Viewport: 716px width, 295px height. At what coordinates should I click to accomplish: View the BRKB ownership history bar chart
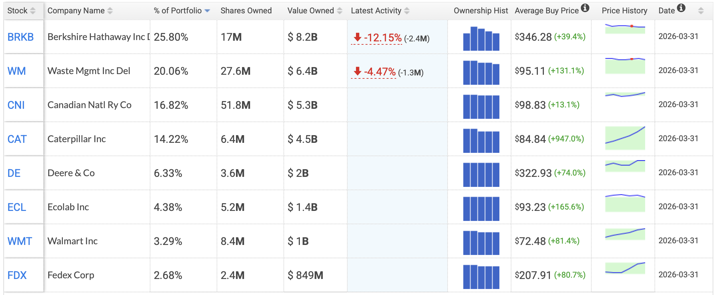coord(481,38)
